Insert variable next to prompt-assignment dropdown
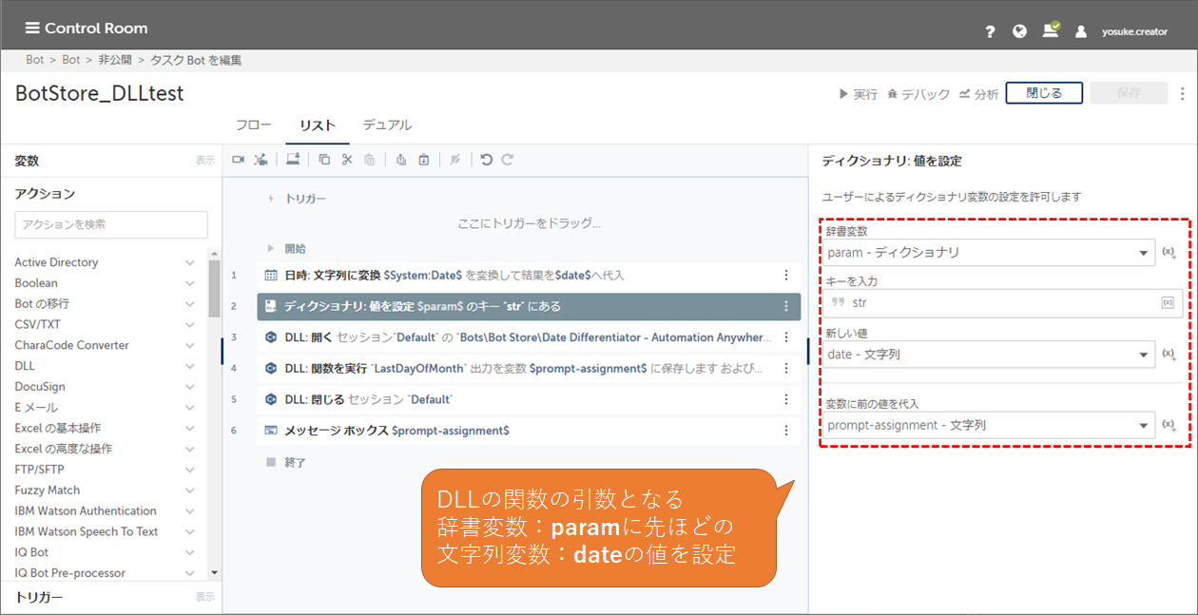1198x615 pixels. click(1169, 425)
